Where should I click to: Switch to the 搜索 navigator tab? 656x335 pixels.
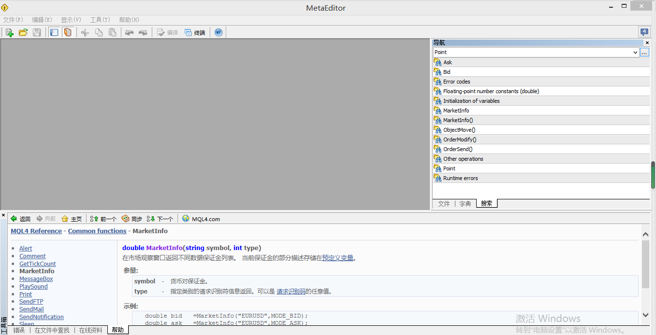[x=487, y=204]
